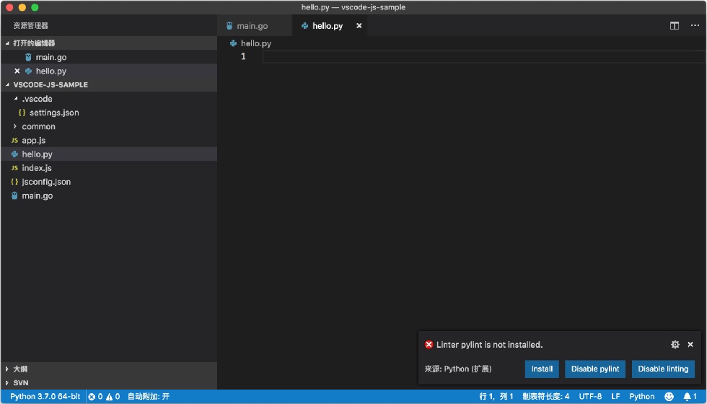707x404 pixels.
Task: Open notifications bell in status bar
Action: tap(690, 396)
